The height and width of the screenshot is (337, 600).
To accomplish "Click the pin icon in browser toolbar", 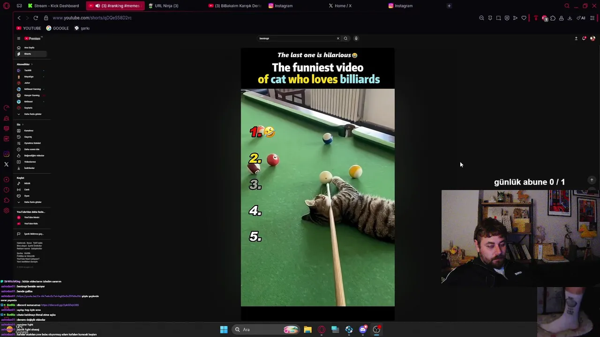I will pos(490,18).
